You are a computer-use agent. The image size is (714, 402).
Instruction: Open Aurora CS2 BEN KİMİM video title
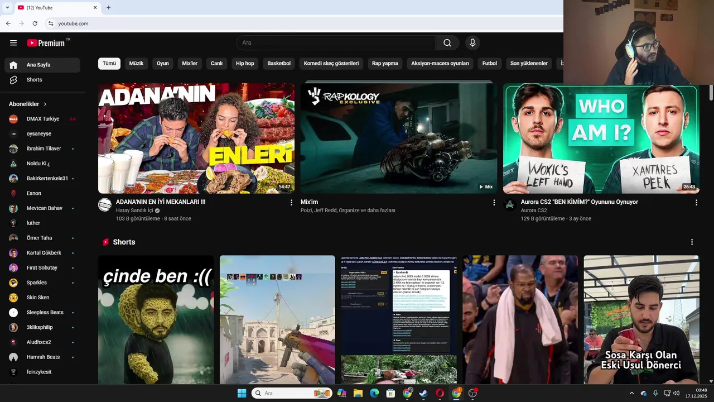click(x=580, y=202)
